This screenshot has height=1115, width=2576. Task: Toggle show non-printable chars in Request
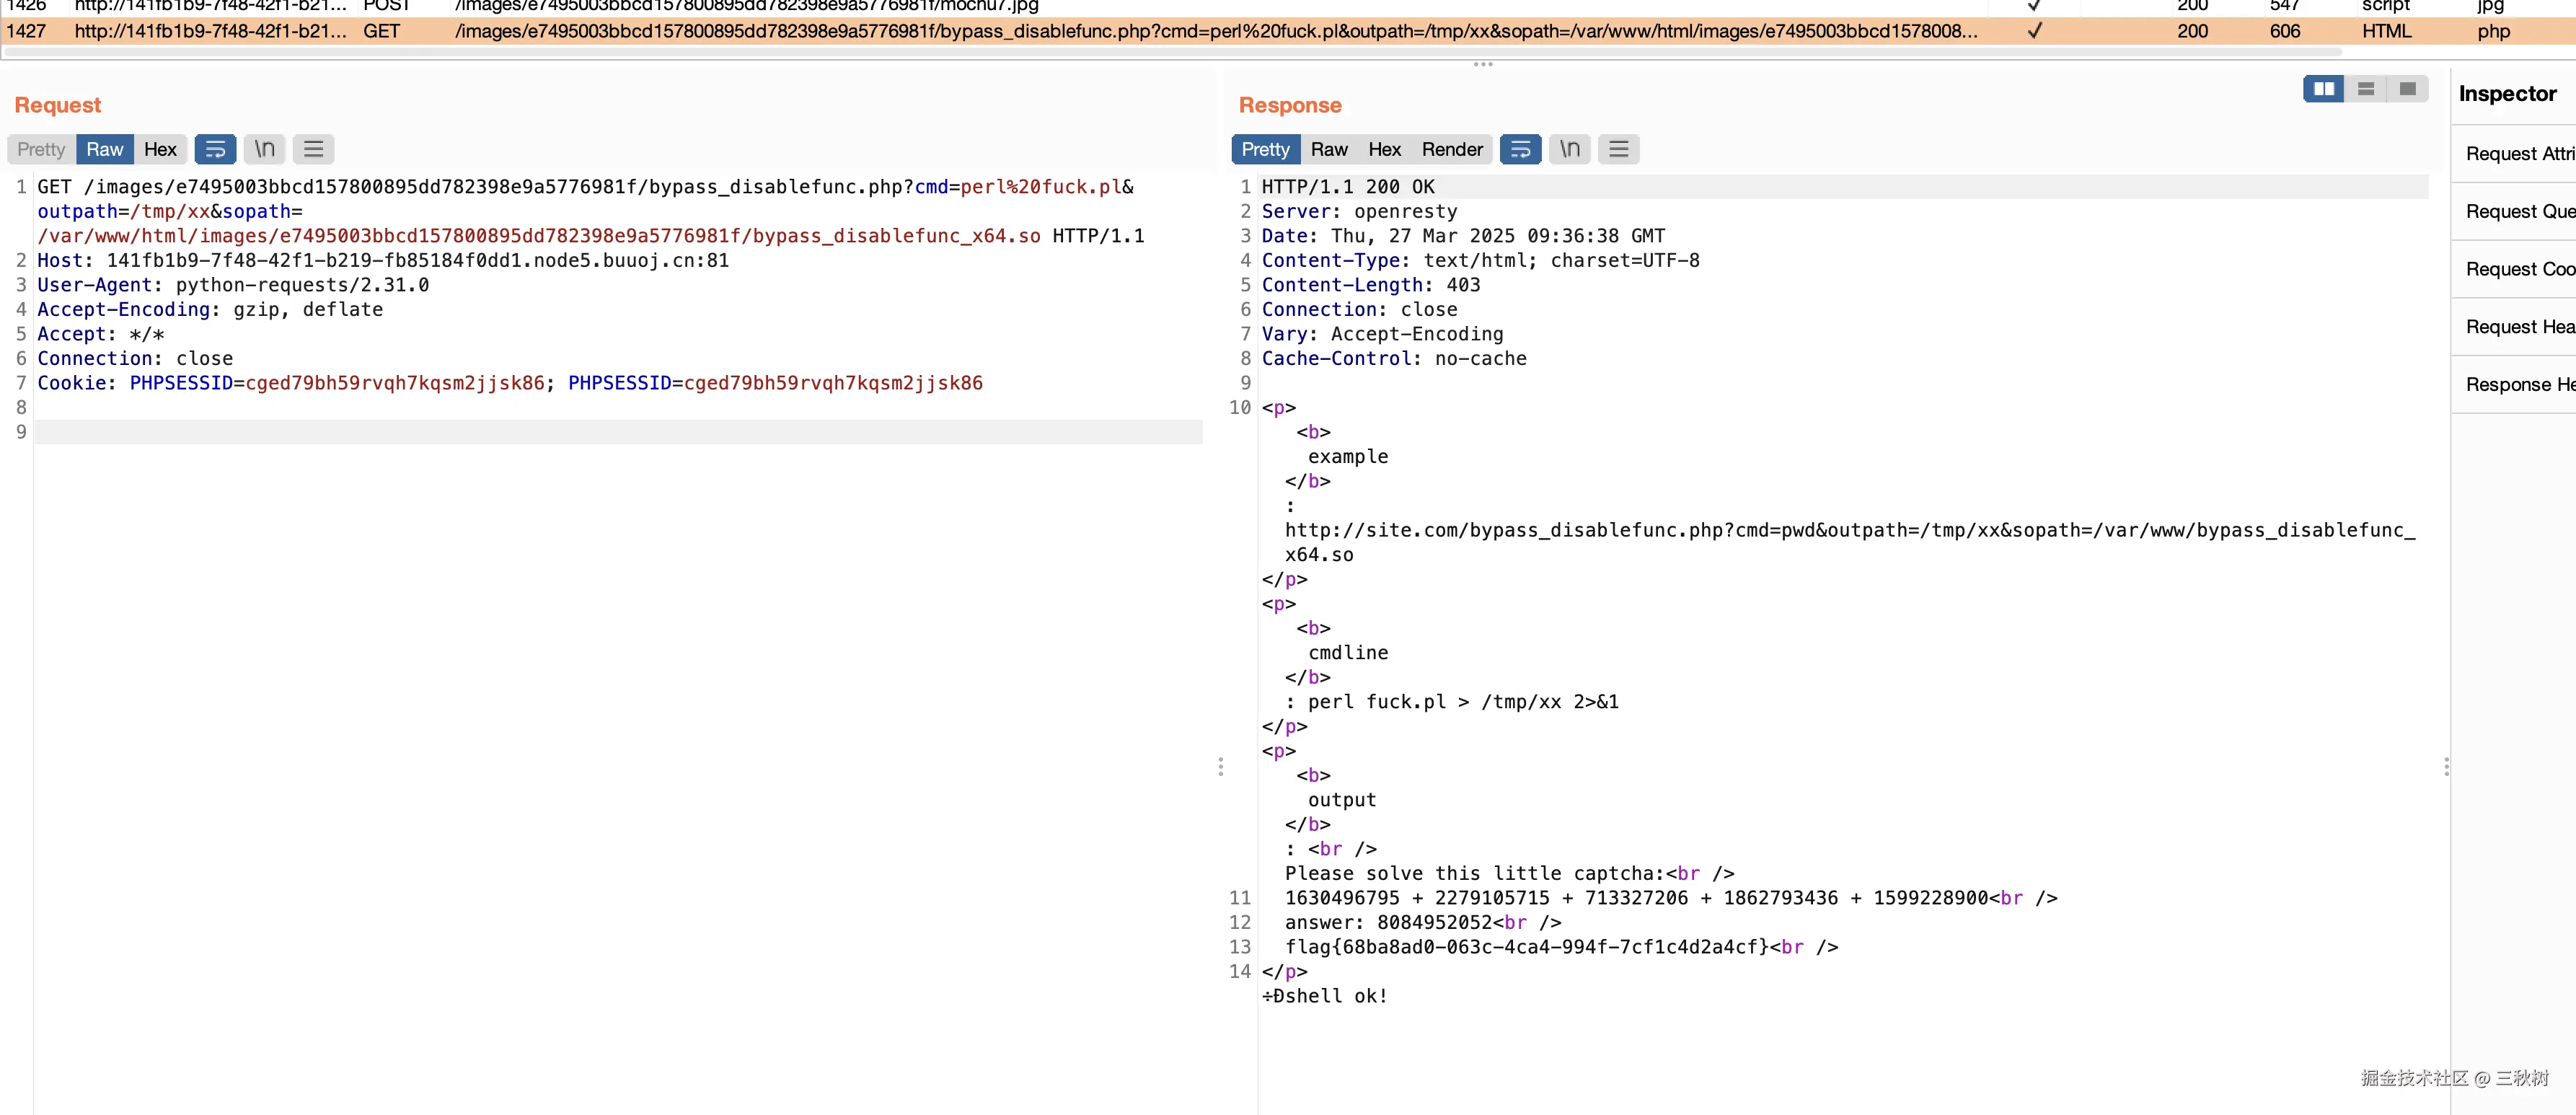pyautogui.click(x=264, y=149)
